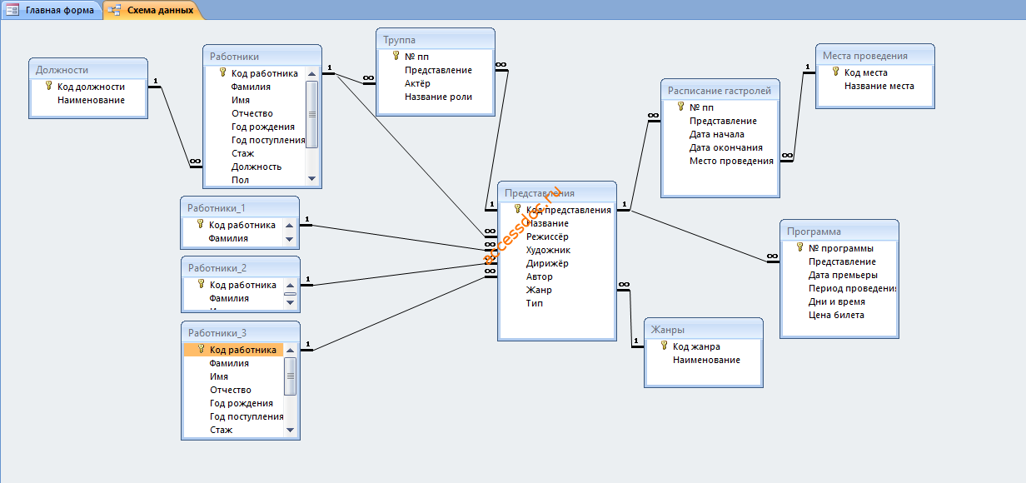Click the key icon in the Работники_3 table
Viewport: 1026px width, 483px height.
coord(201,349)
